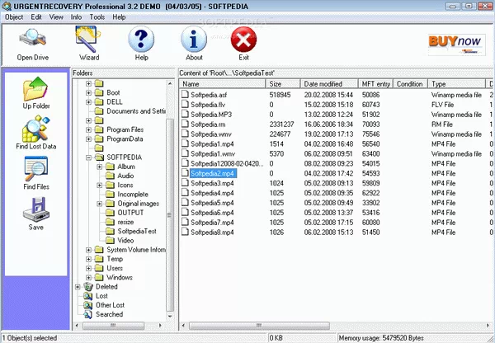Expand the DELL folder node
The height and width of the screenshot is (343, 495).
[89, 102]
